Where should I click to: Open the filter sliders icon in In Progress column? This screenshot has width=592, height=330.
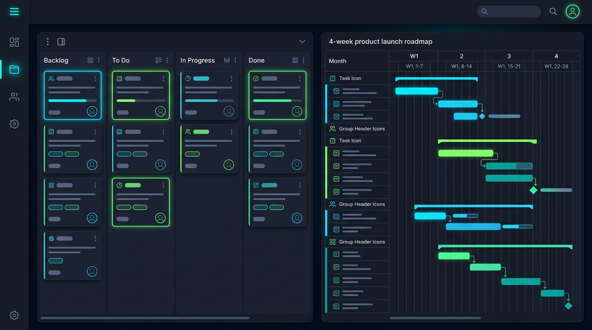click(227, 60)
